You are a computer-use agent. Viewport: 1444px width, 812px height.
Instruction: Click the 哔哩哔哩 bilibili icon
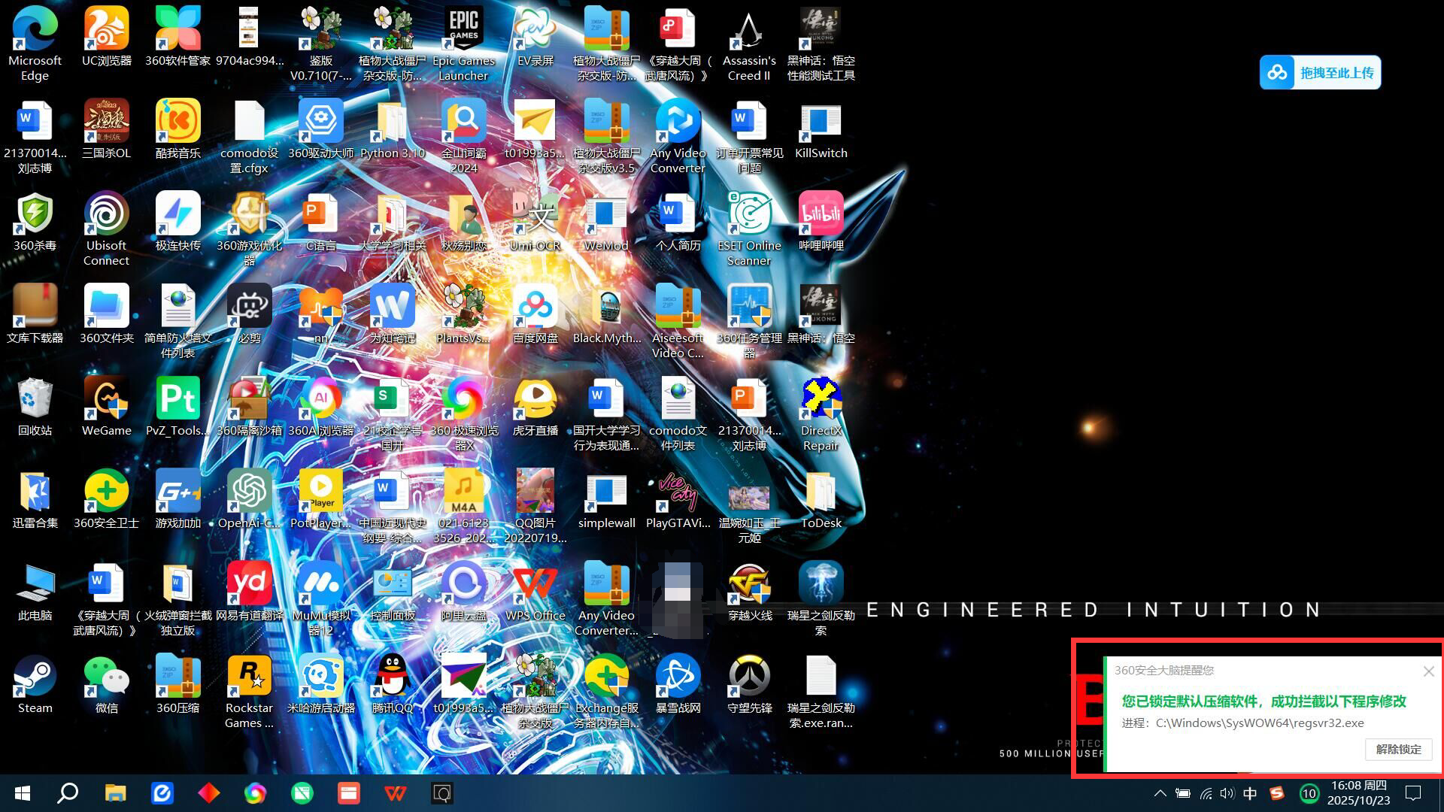(821, 222)
